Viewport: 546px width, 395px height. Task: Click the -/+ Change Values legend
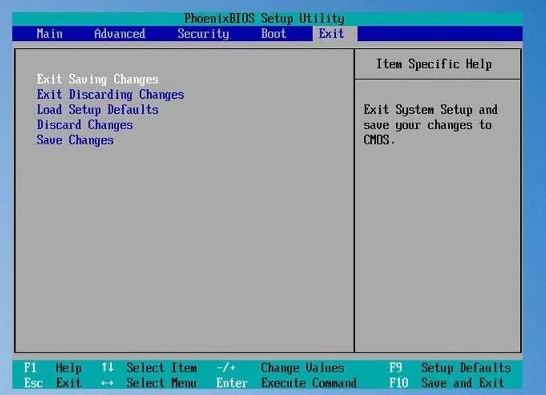tap(280, 368)
